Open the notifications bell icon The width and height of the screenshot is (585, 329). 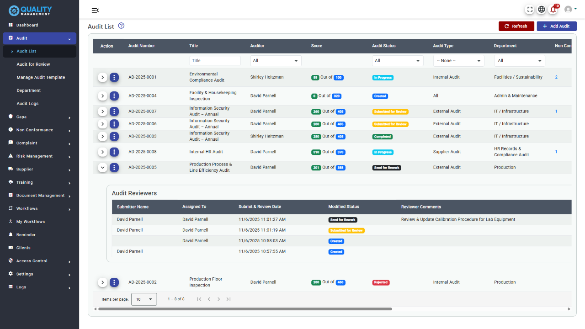pos(553,10)
